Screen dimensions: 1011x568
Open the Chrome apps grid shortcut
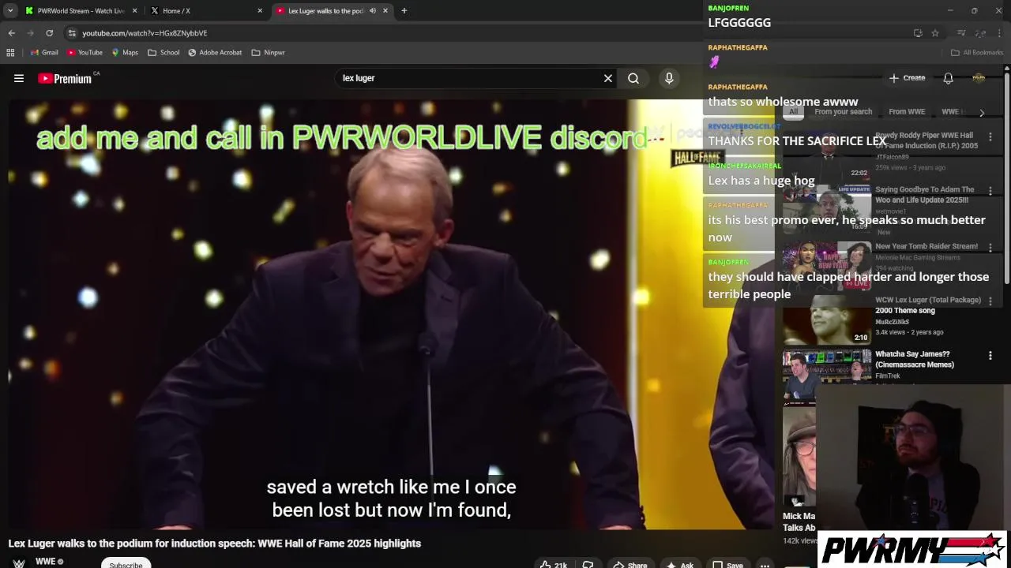click(x=10, y=53)
